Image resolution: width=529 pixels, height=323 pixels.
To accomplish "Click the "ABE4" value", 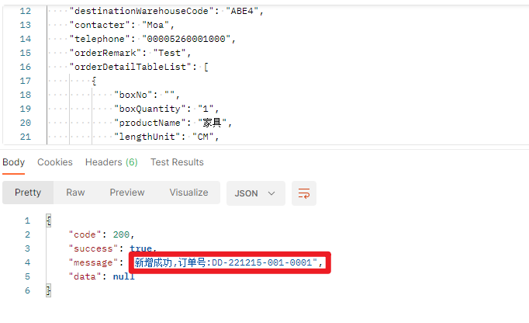I will click(242, 11).
